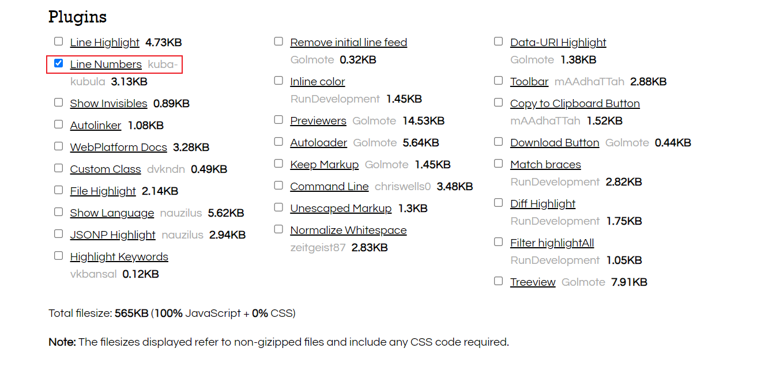Open the Highlight Keywords plugin link
Screen dimensions: 761x367
click(x=119, y=257)
